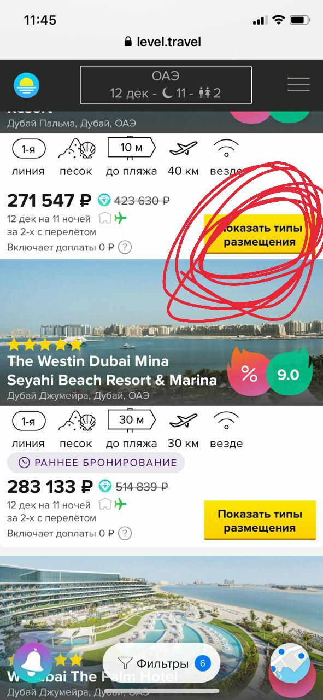Viewport: 323px width, 700px height.
Task: Tap the bell notifications icon
Action: pos(33,663)
